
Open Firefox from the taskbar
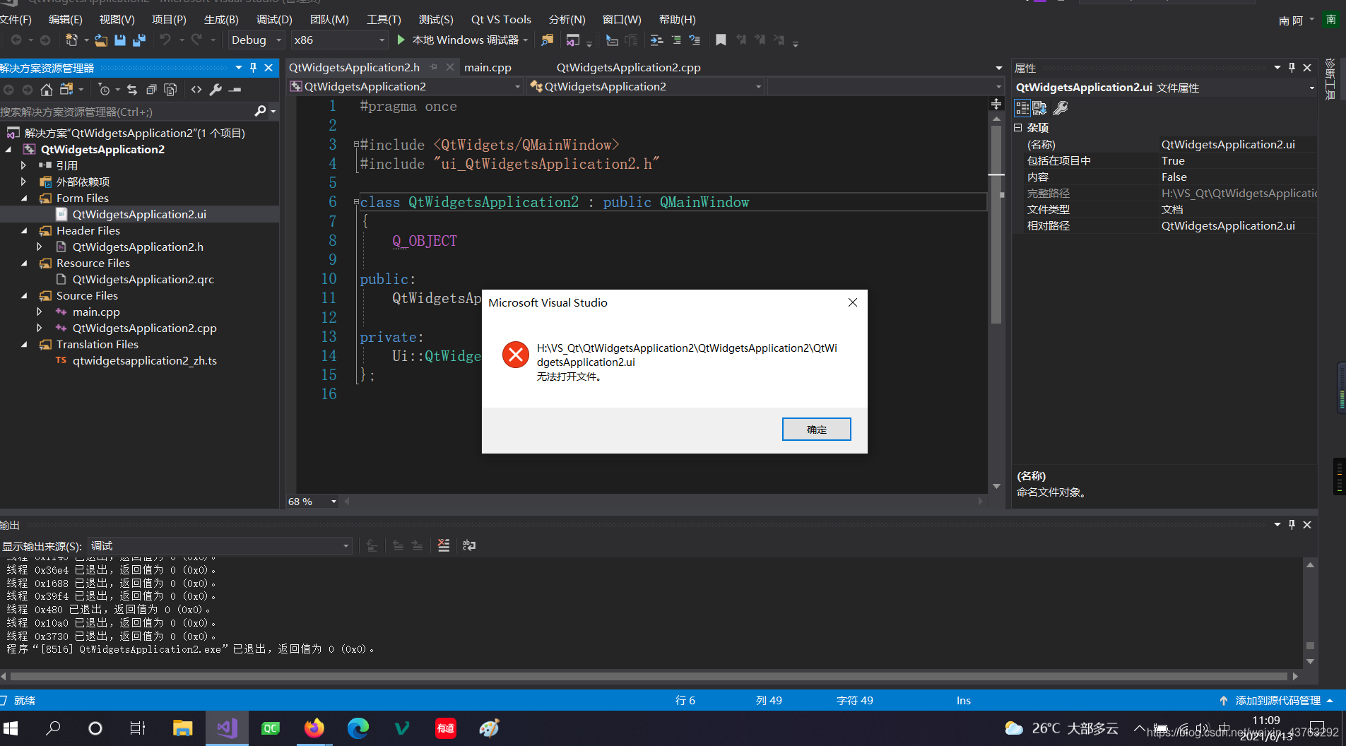click(x=314, y=728)
